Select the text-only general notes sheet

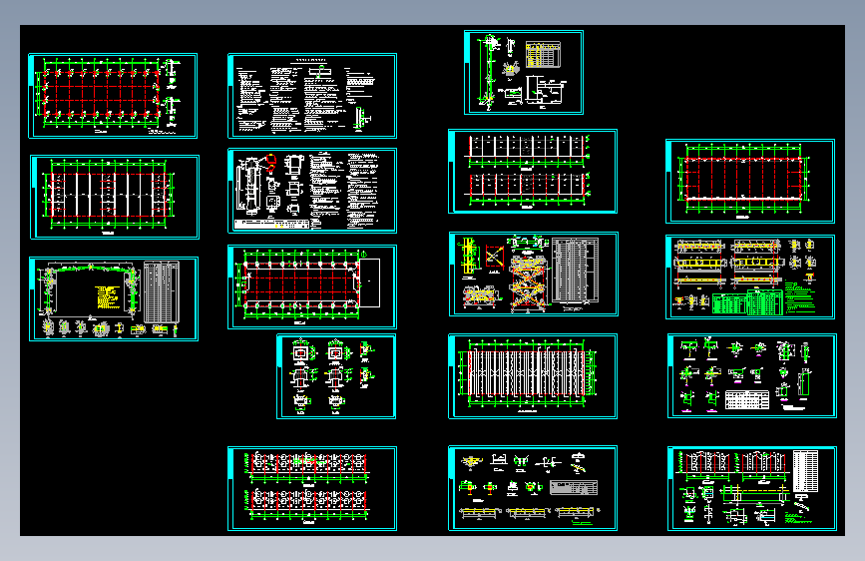pos(312,96)
